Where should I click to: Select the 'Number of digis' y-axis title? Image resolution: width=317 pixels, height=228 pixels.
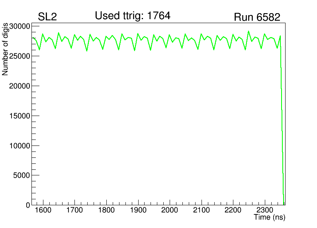coord(6,49)
